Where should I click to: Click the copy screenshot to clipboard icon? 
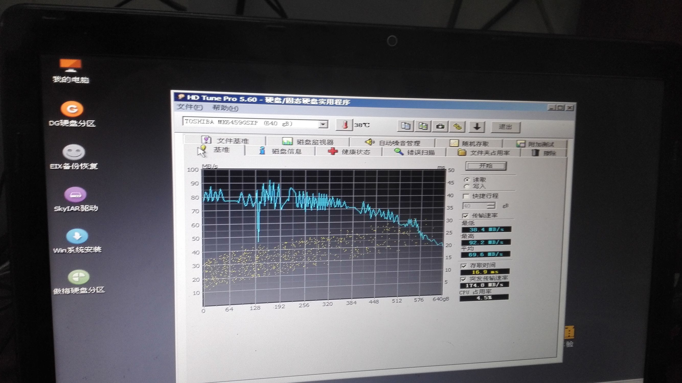point(423,126)
